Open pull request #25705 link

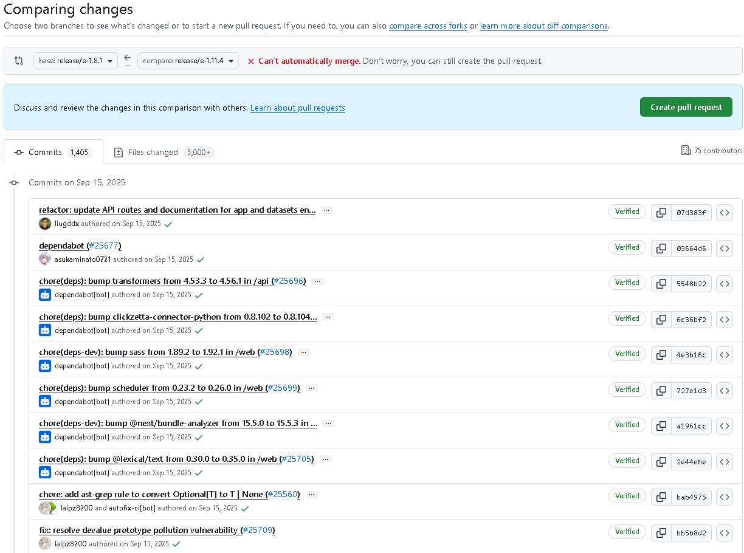297,459
